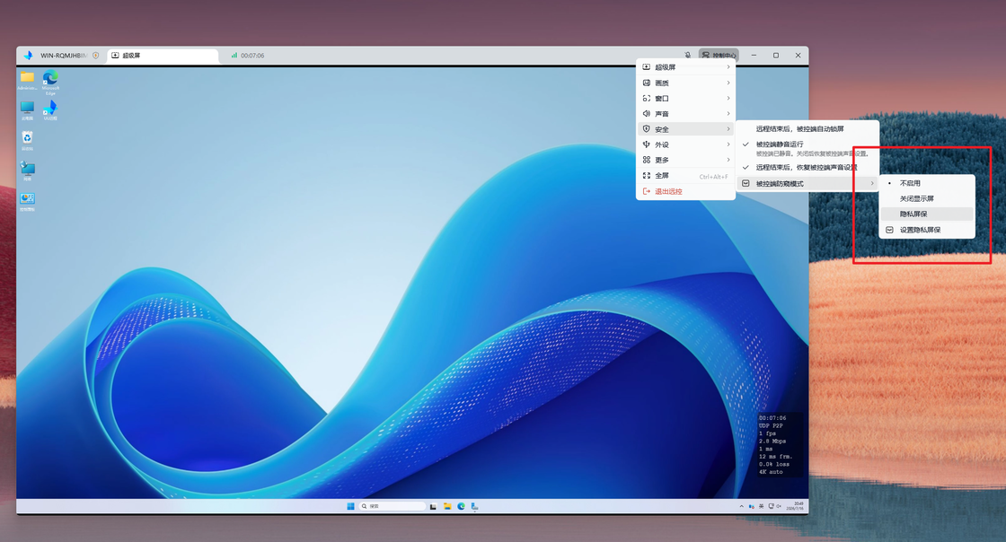Click the Windows Start button on remote taskbar
1006x542 pixels.
pos(350,506)
